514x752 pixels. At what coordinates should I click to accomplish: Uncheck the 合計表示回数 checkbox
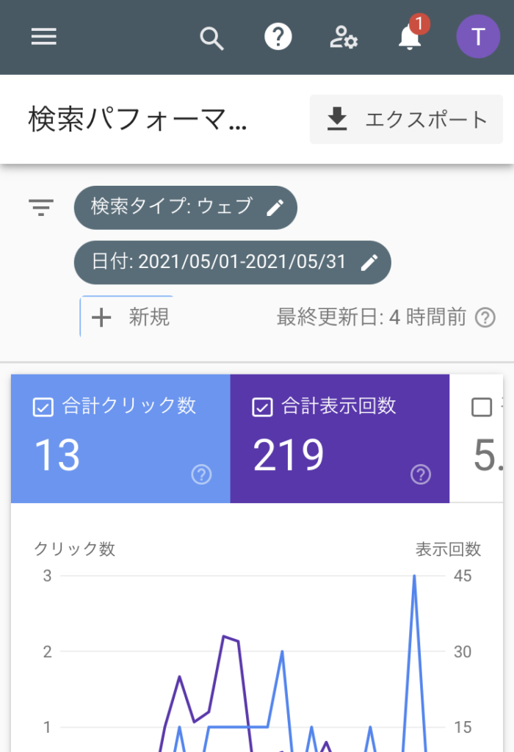click(262, 407)
